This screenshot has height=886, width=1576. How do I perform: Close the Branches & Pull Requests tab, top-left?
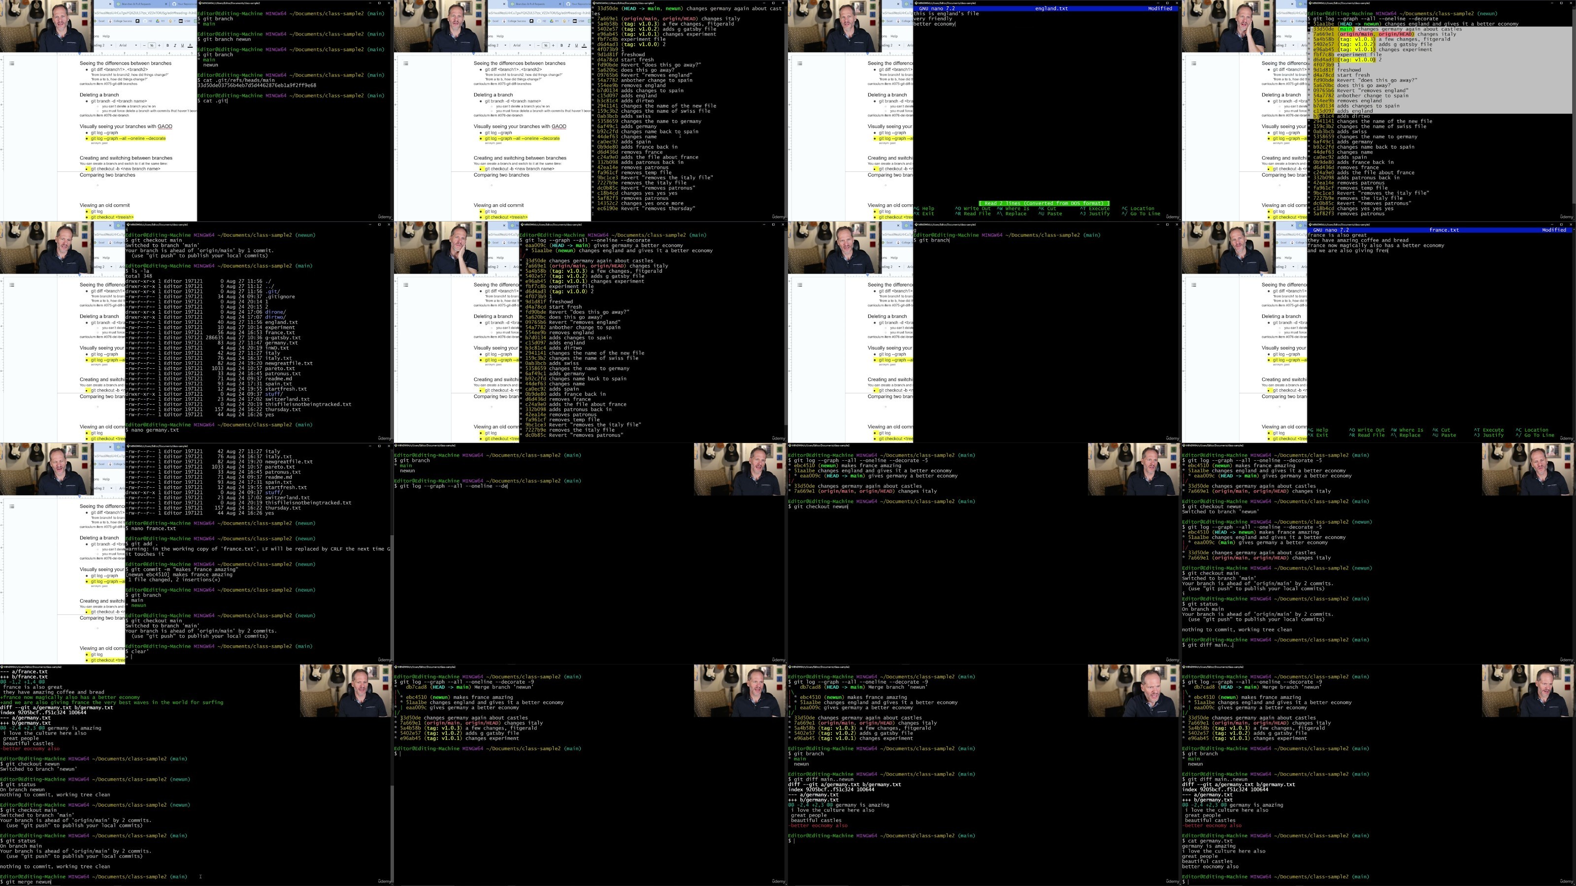coord(166,4)
